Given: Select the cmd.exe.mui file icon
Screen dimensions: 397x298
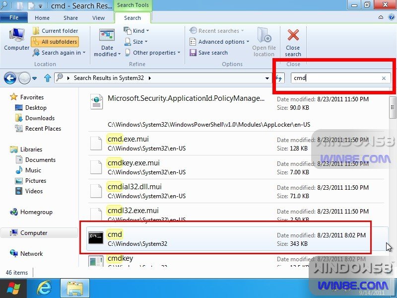Looking at the screenshot, I should (x=96, y=143).
